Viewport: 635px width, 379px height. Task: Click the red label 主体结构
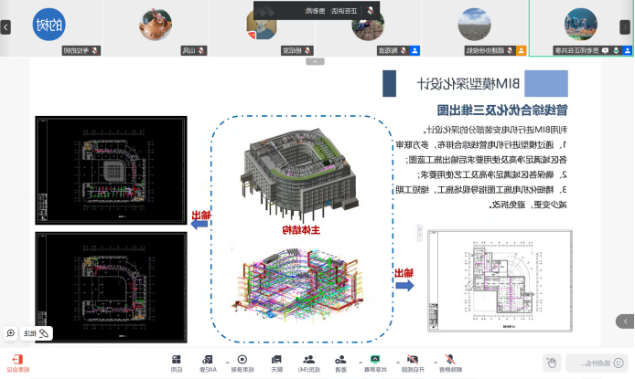(x=301, y=230)
